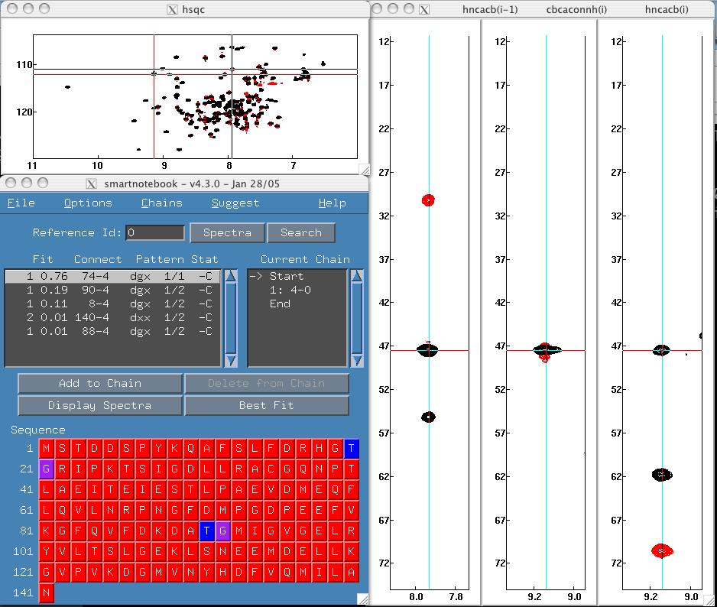The width and height of the screenshot is (717, 607).
Task: Click the hsqc window resize grip
Action: [x=364, y=170]
